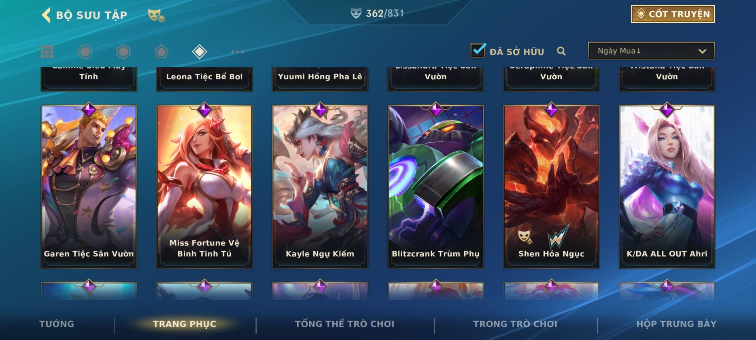Select the diamond rarity filter icon
The image size is (756, 340).
click(199, 52)
